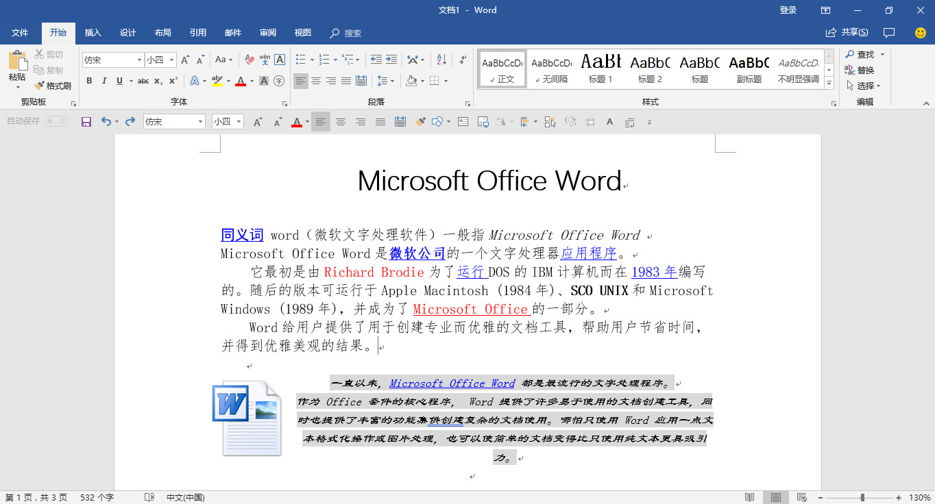Screen dimensions: 935x504
Task: Decrease font size in the ribbon
Action: tap(200, 60)
